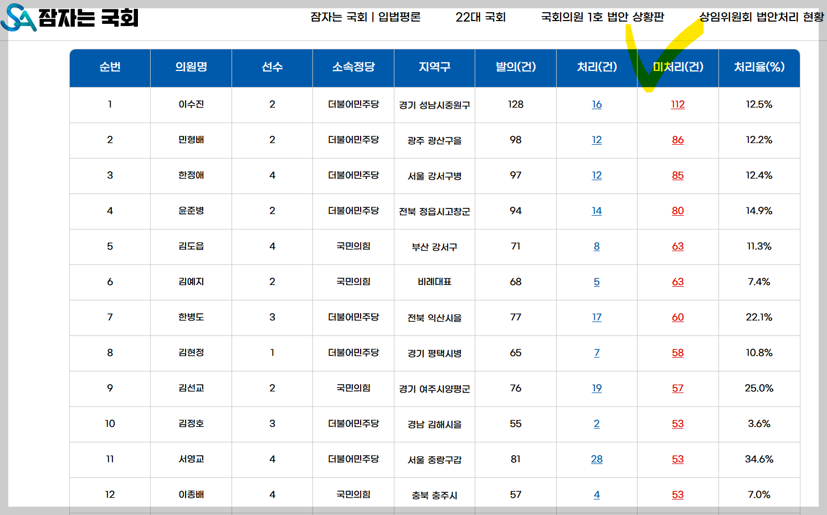The height and width of the screenshot is (515, 827).
Task: Open 한정애's processed bills link 12
Action: (597, 175)
